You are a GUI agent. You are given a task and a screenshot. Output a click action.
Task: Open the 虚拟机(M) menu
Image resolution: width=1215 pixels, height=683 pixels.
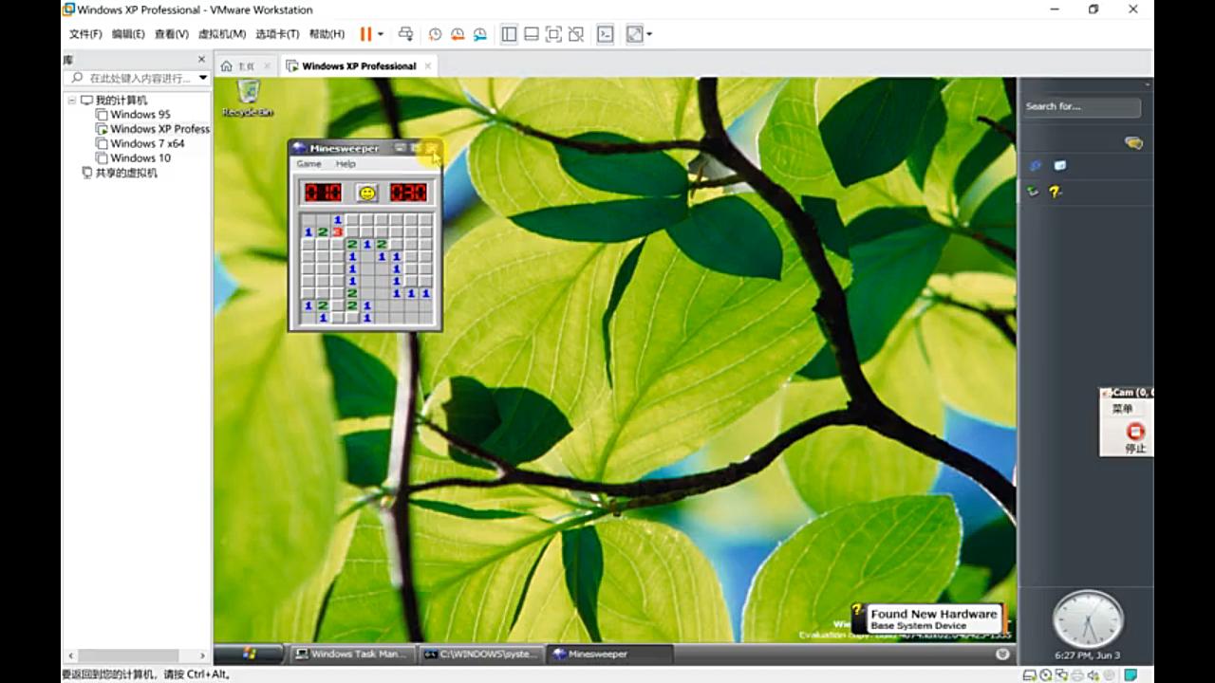point(222,34)
